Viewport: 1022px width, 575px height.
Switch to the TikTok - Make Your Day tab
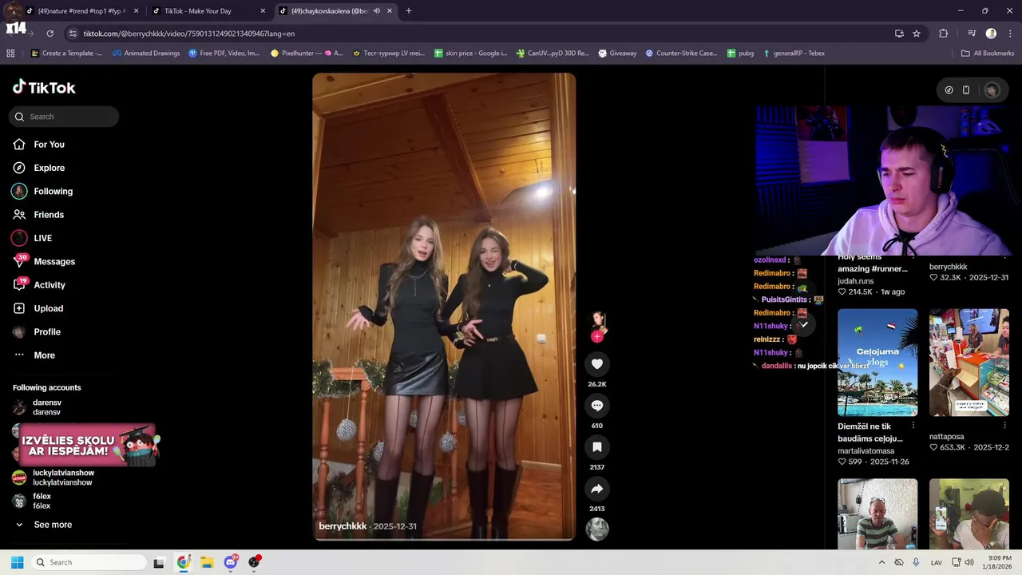tap(208, 11)
